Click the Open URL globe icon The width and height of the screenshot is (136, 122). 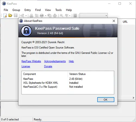point(42,15)
